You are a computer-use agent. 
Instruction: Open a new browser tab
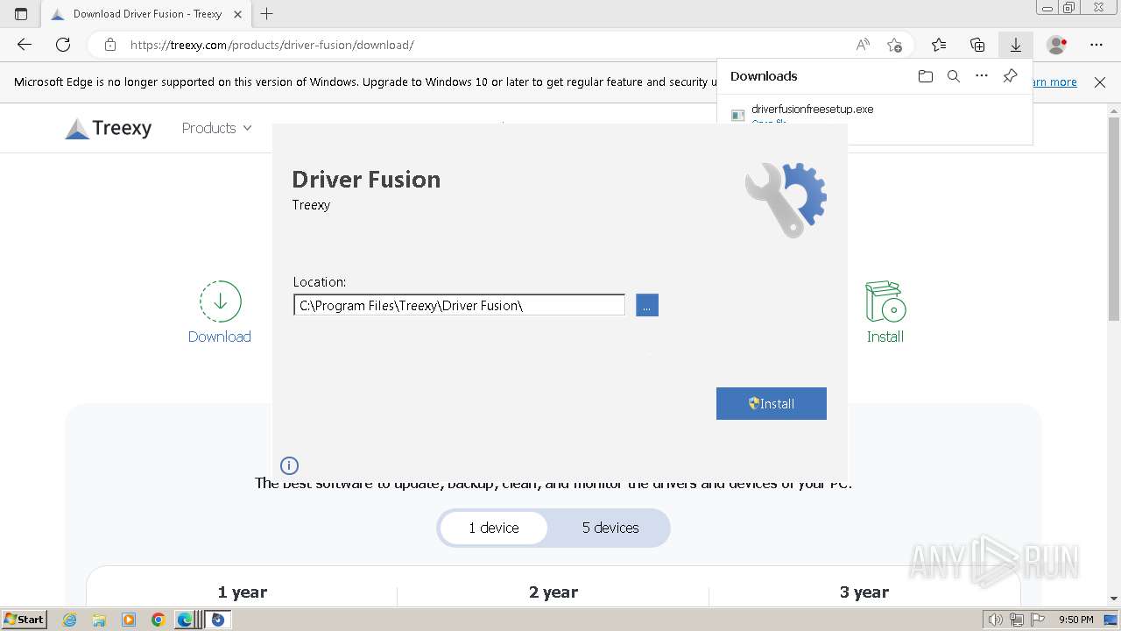[x=267, y=14]
